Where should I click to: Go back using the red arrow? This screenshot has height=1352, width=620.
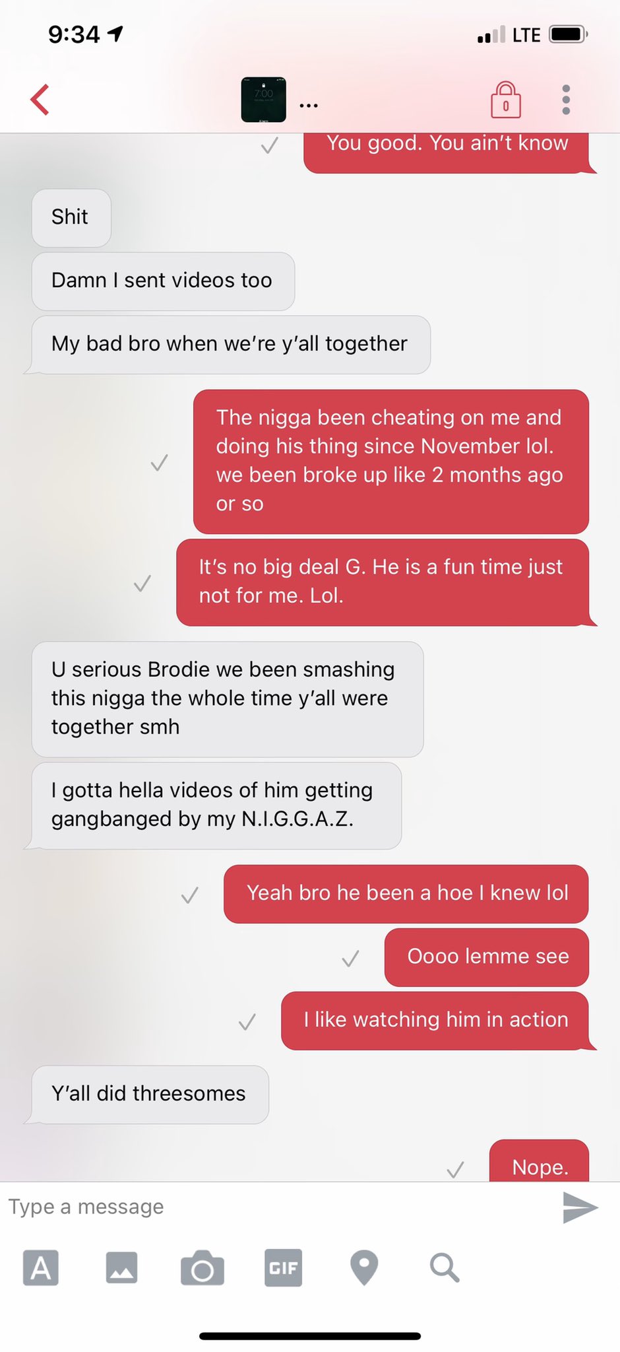point(40,100)
